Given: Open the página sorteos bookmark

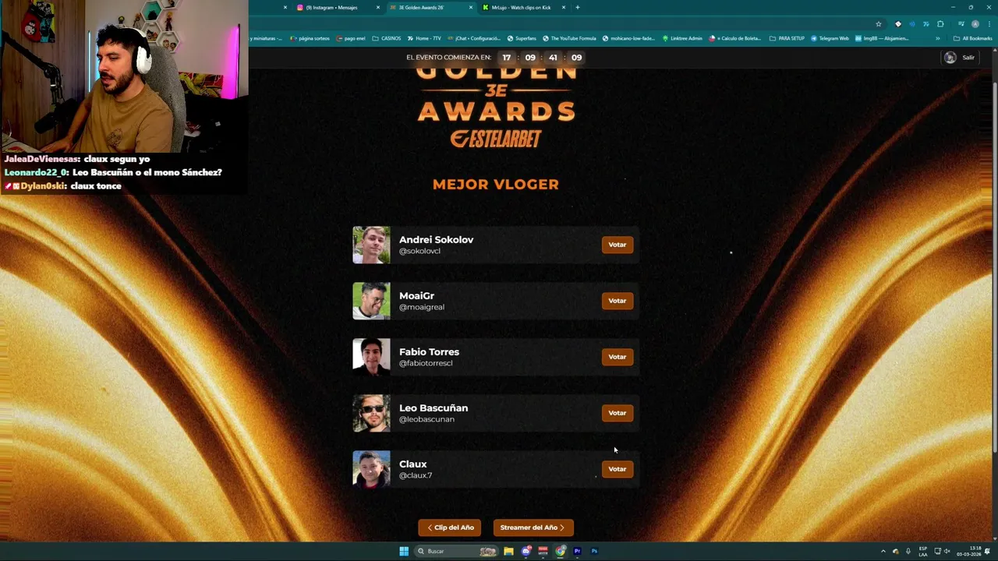Looking at the screenshot, I should coord(309,38).
